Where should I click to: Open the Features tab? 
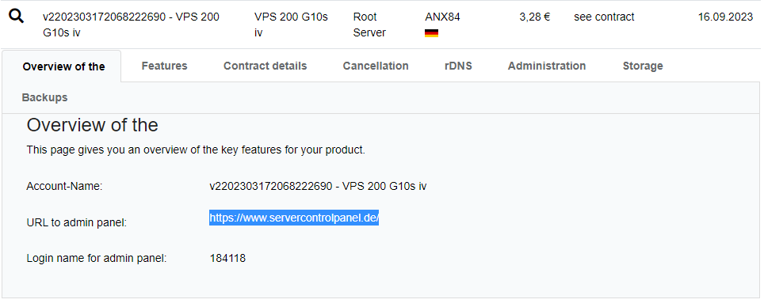tap(164, 66)
